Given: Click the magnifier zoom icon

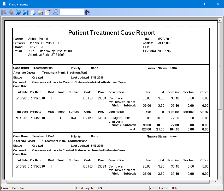Looking at the screenshot, I should click(55, 12).
